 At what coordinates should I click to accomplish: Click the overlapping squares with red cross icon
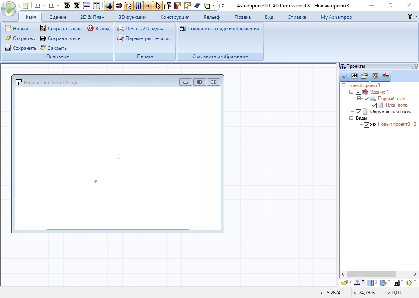point(168,6)
